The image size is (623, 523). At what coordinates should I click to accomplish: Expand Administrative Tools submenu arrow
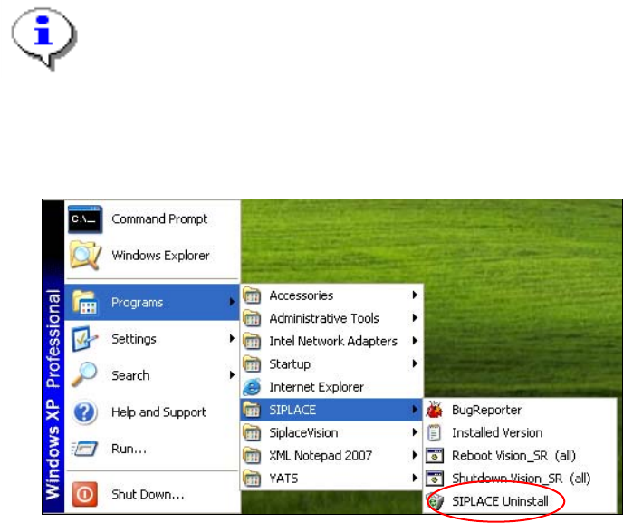tap(415, 317)
